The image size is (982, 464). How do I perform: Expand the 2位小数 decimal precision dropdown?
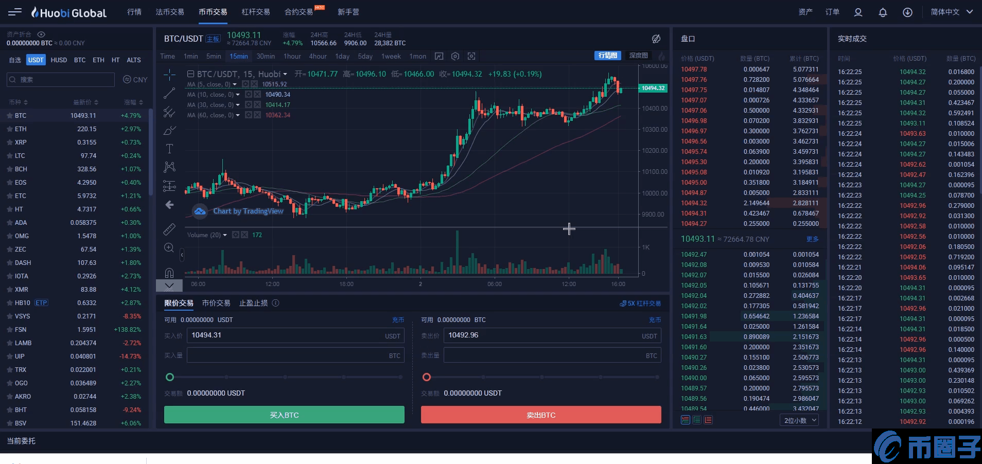pos(800,420)
